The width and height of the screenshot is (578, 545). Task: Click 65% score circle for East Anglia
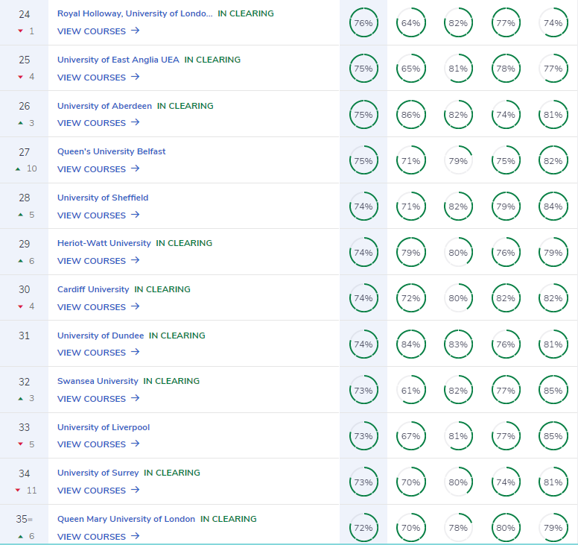(410, 69)
